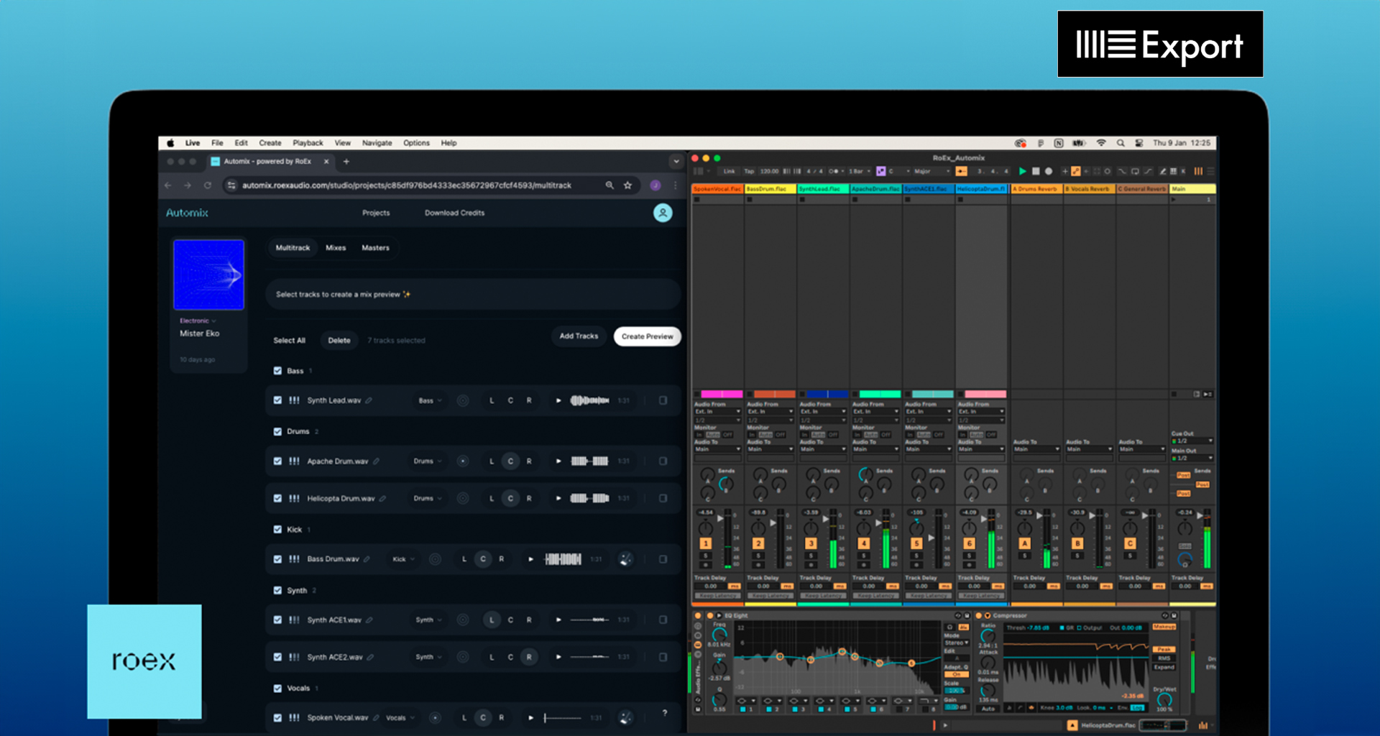Click the Apple menu icon
Image resolution: width=1380 pixels, height=736 pixels.
171,143
